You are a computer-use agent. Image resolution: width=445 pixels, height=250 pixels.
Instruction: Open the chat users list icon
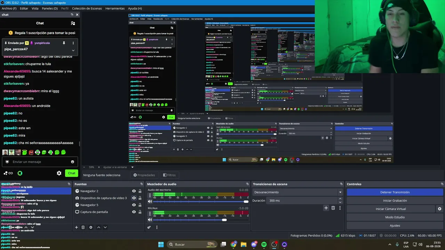tap(73, 23)
